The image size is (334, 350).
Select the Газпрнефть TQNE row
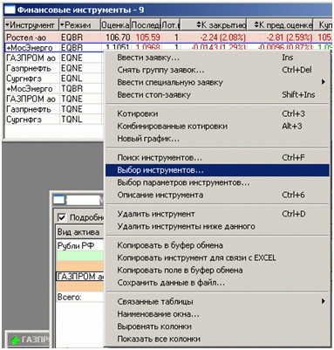(54, 109)
